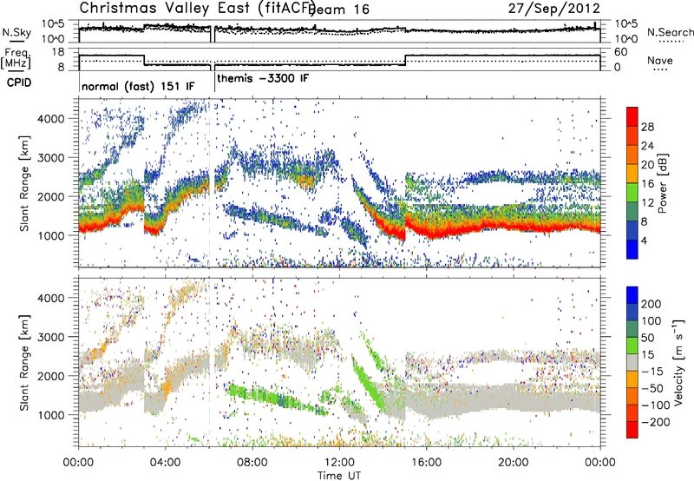
Task: Click the '20:00' time tick label
Action: click(513, 463)
